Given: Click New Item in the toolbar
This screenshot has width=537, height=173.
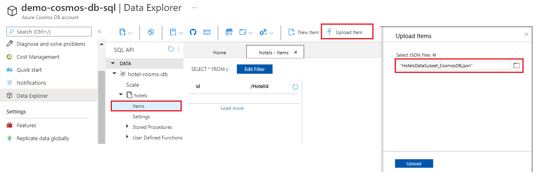Looking at the screenshot, I should pyautogui.click(x=303, y=32).
